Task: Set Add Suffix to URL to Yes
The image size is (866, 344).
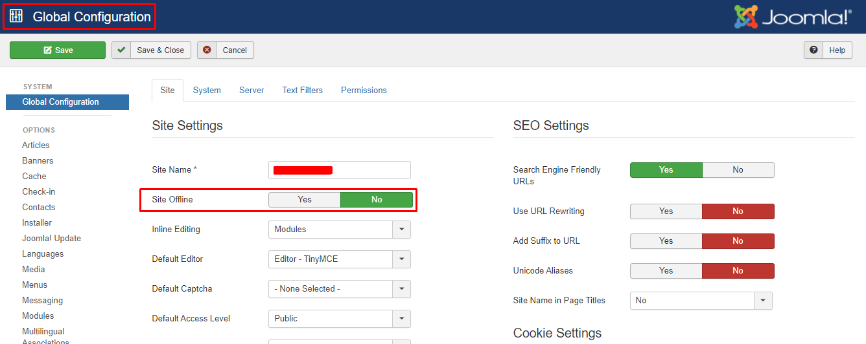Action: tap(666, 241)
